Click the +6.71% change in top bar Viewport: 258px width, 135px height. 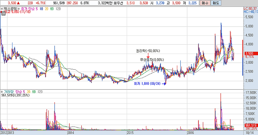pyautogui.click(x=40, y=3)
